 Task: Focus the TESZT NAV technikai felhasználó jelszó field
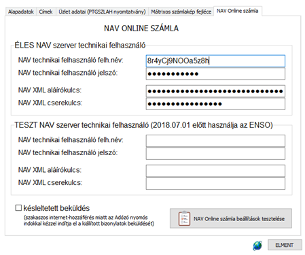point(215,154)
